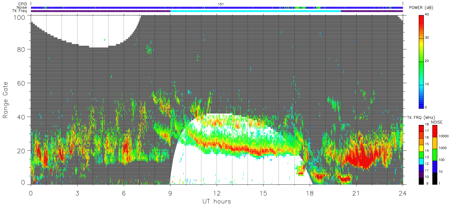Click the 12 tick on UT hours axis
The image size is (453, 209).
tap(217, 193)
